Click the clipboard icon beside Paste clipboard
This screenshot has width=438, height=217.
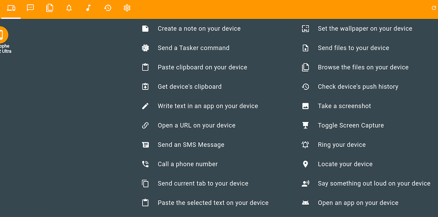point(145,67)
